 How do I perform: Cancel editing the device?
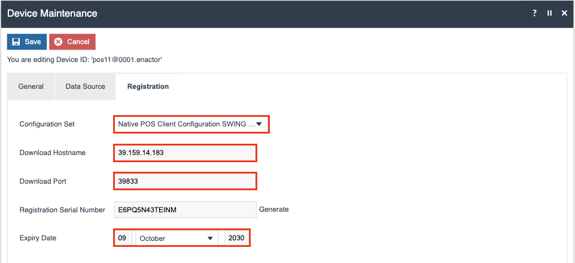pyautogui.click(x=72, y=42)
